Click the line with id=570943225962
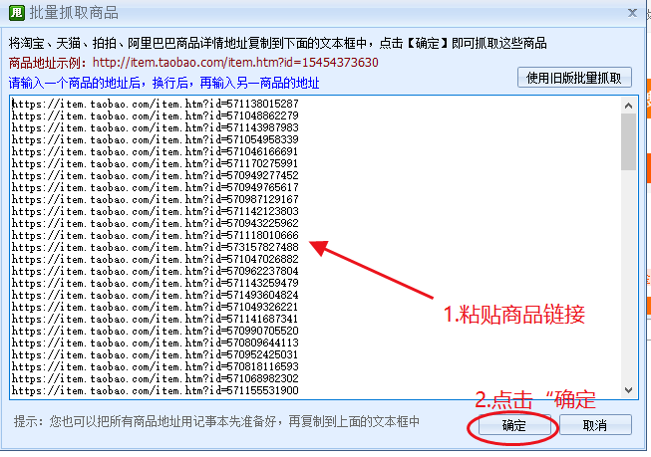651x457 pixels. pos(156,224)
